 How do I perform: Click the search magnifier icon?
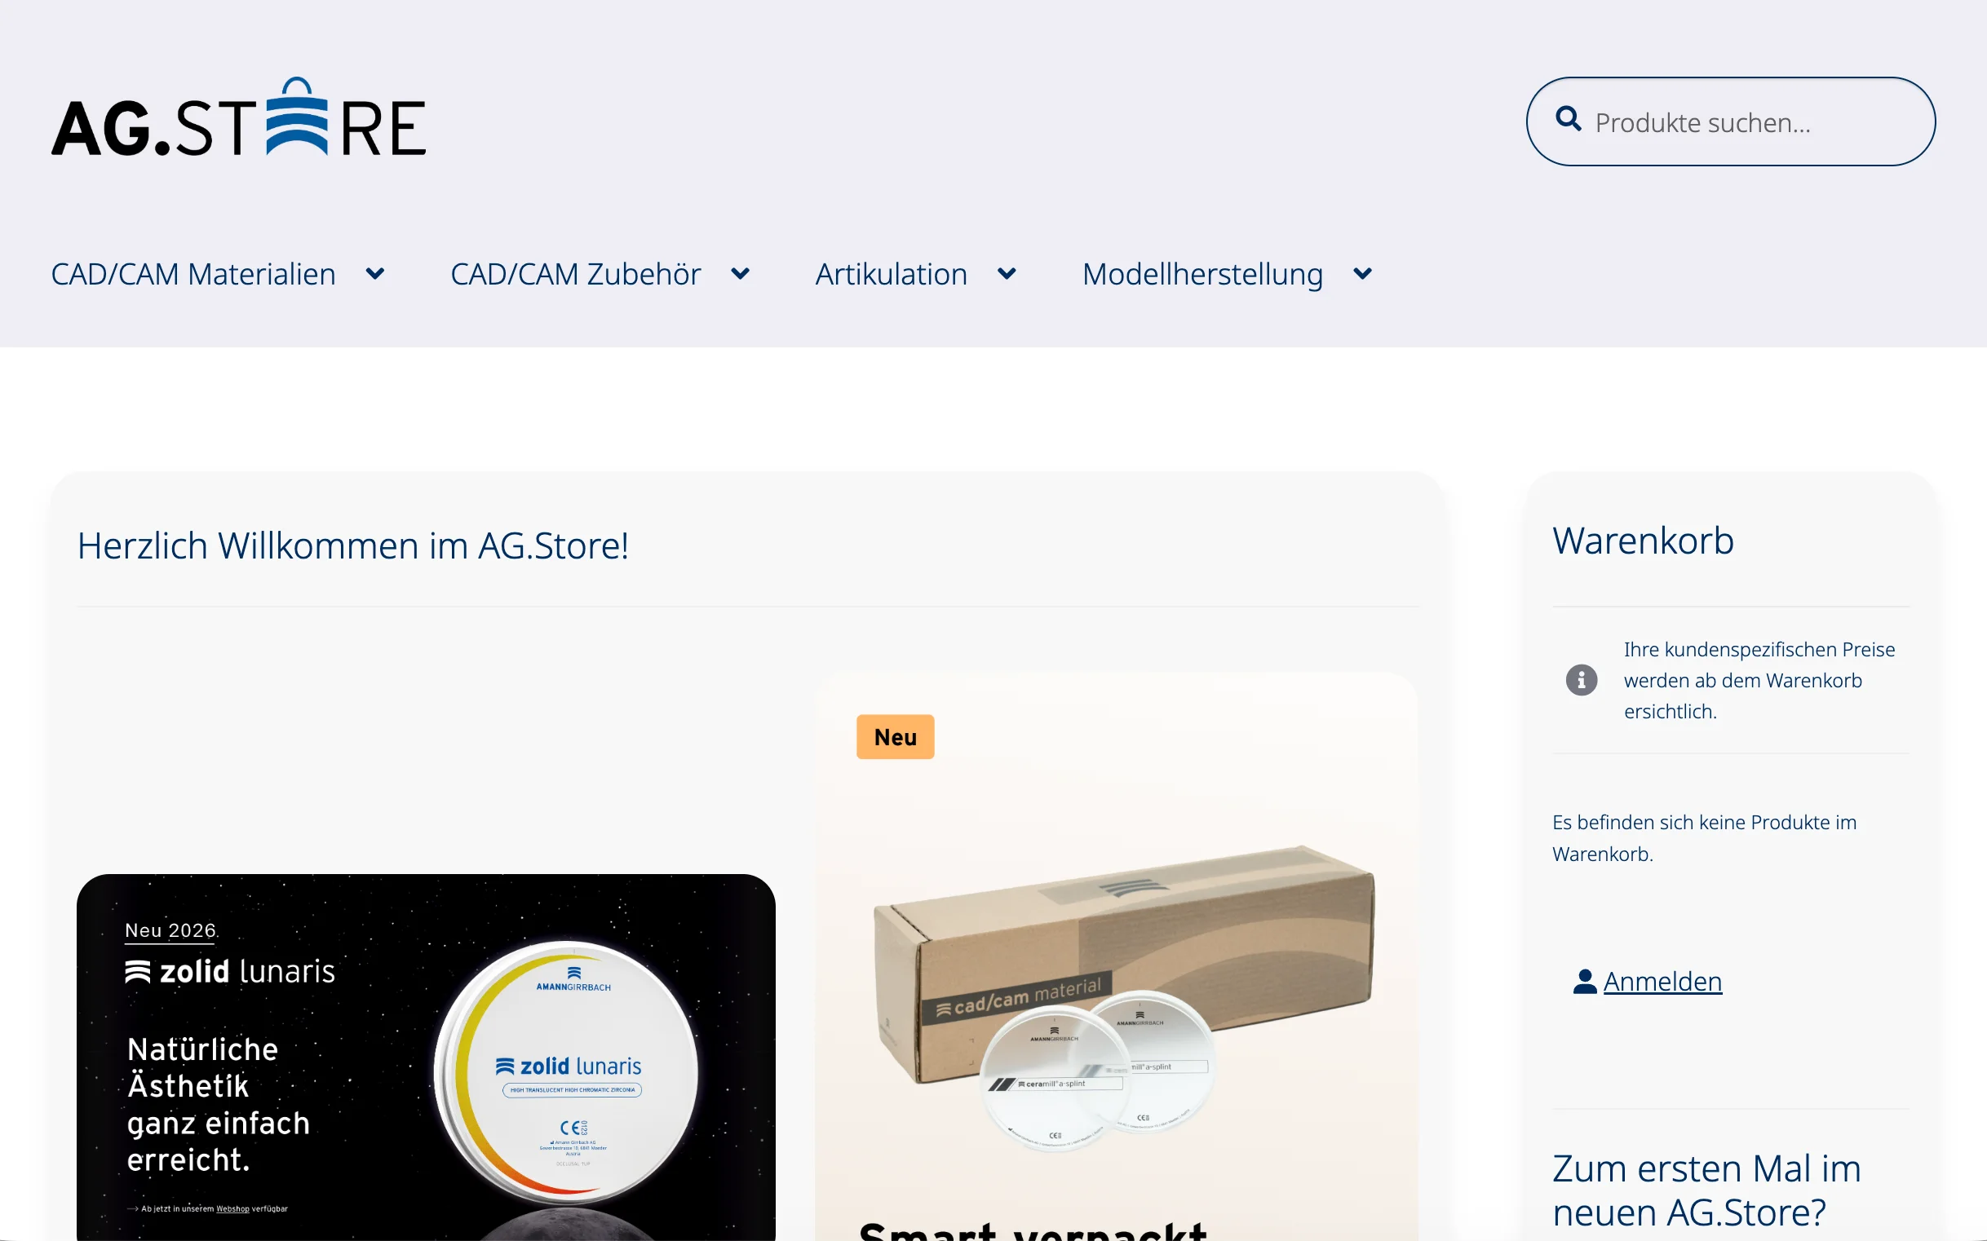(x=1569, y=119)
